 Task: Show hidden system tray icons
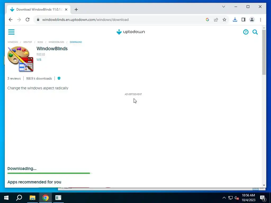[x=224, y=198]
